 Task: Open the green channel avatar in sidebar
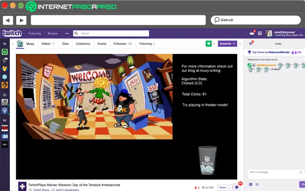[5, 52]
